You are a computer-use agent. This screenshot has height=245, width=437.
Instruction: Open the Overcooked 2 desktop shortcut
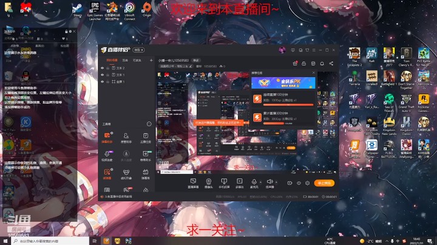point(424,80)
